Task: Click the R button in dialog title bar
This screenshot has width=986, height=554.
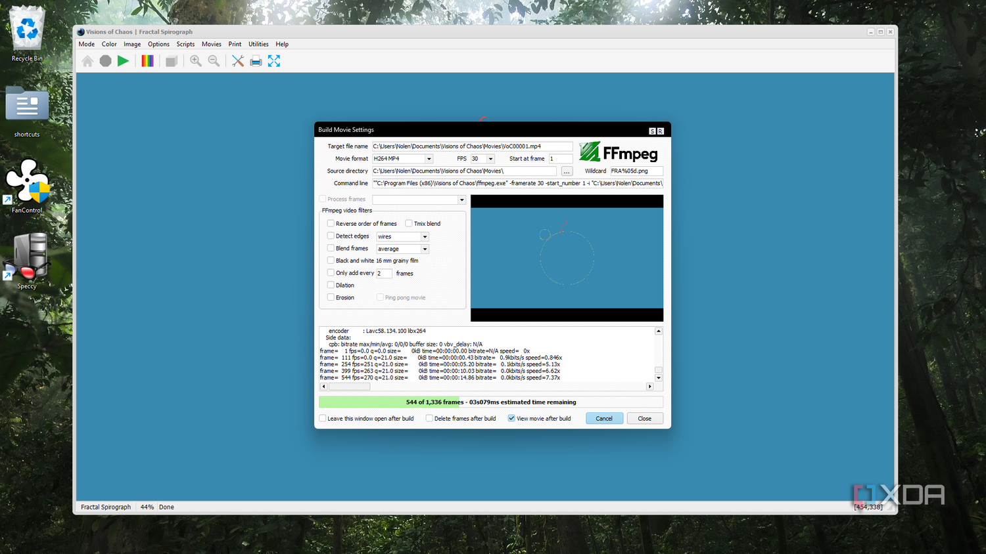Action: coord(660,131)
